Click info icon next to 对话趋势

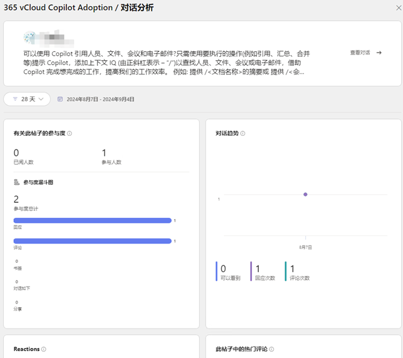pyautogui.click(x=243, y=133)
